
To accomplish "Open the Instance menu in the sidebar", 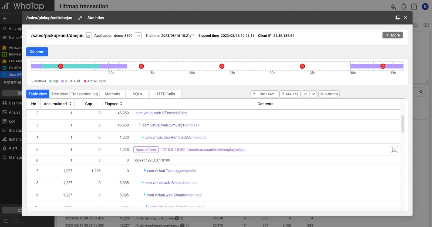I will pyautogui.click(x=12, y=139).
